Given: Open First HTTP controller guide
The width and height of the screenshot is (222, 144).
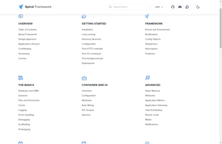Looking at the screenshot, I should tap(92, 49).
